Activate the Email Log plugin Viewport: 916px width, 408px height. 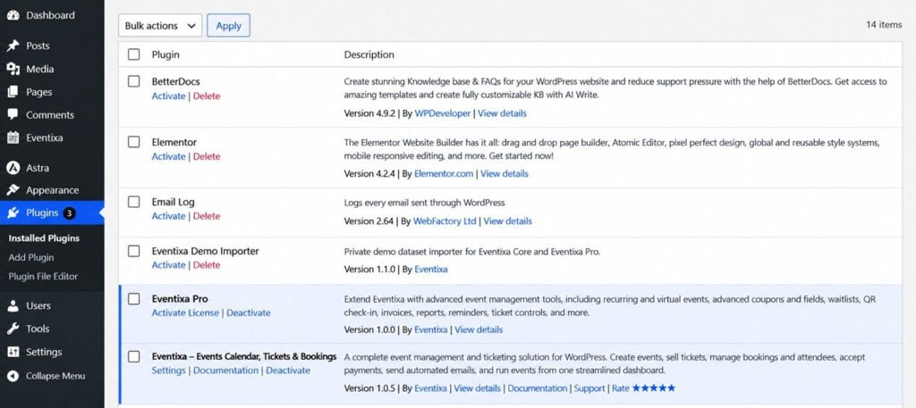pos(168,216)
